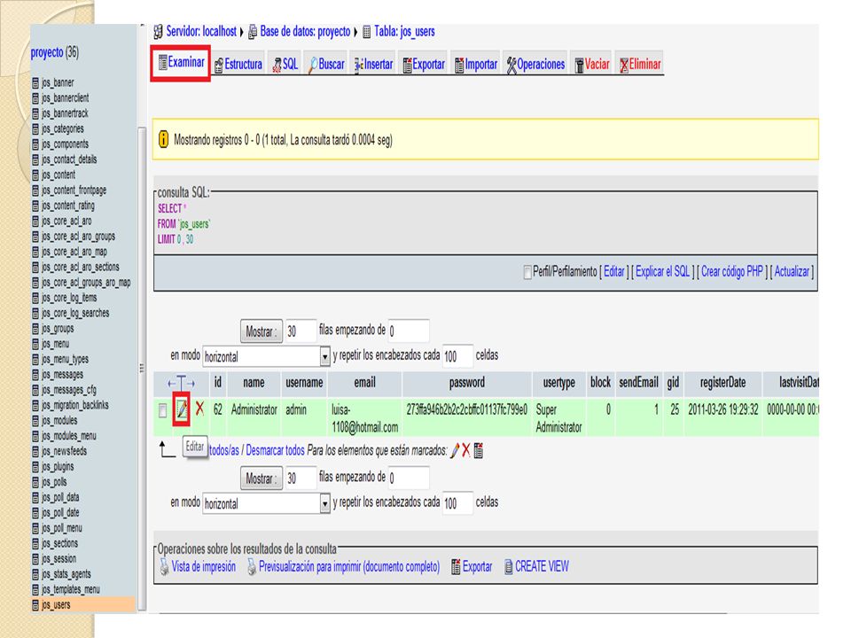Open Previsualización para imprimir (documento completo)
The image size is (851, 638).
(x=349, y=567)
